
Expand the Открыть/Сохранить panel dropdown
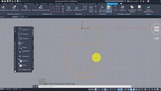click(x=20, y=14)
